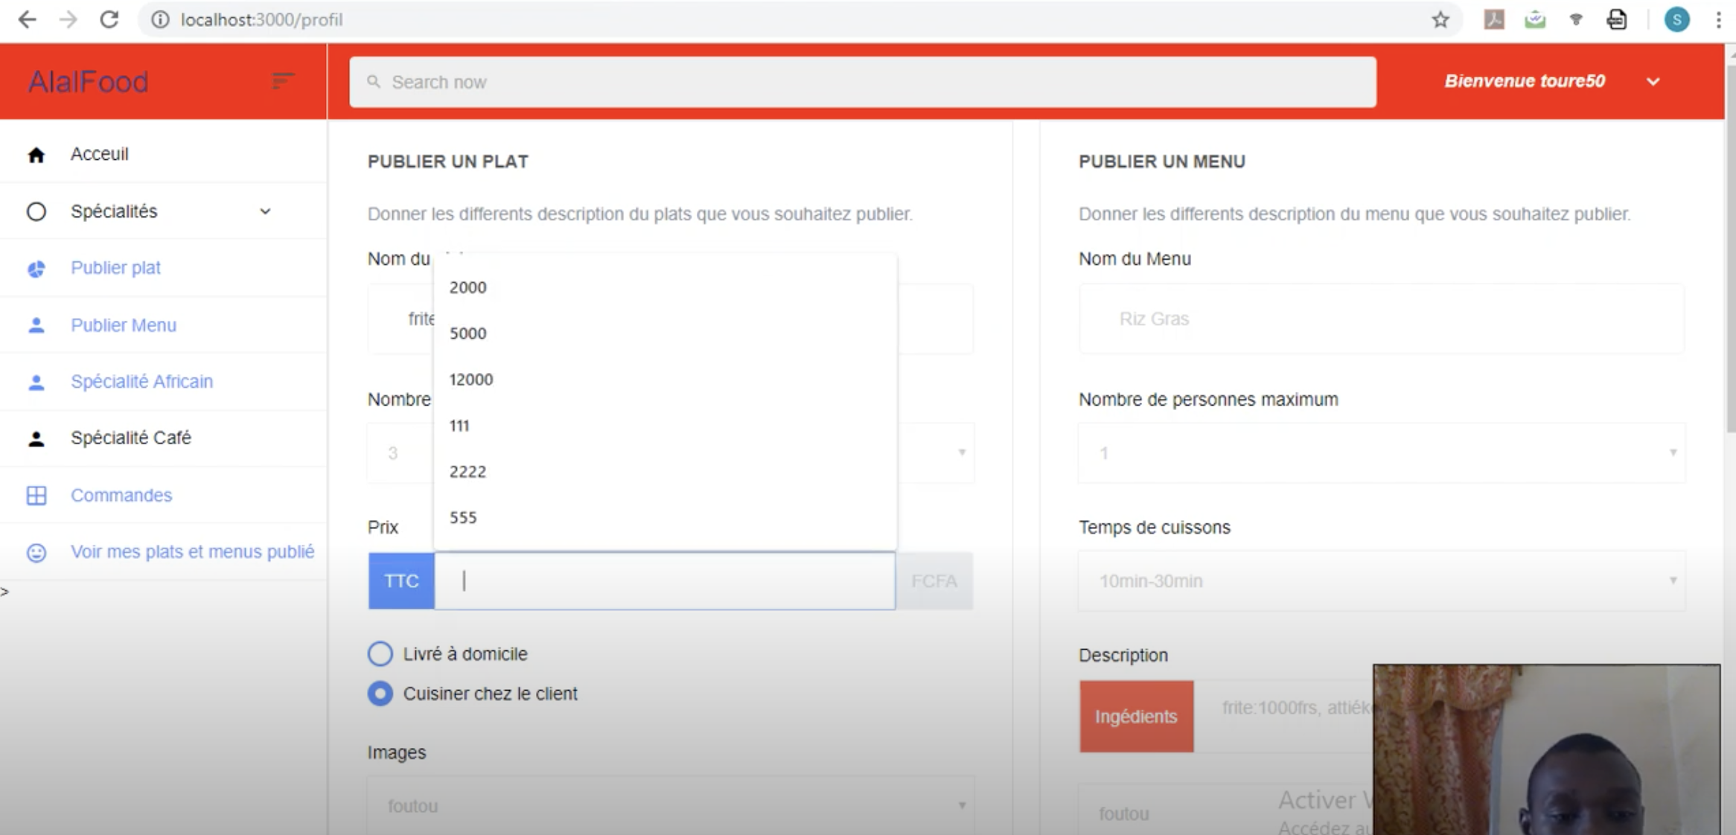Reload the page using the browser refresh icon
The height and width of the screenshot is (835, 1736).
[109, 20]
